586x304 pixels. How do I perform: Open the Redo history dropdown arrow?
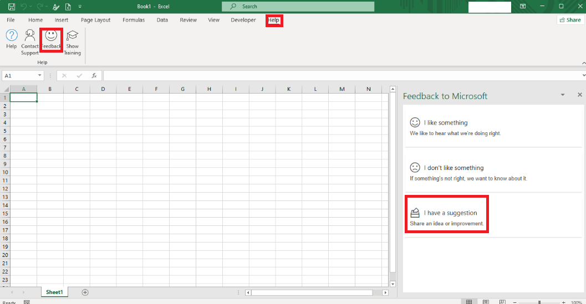point(47,6)
